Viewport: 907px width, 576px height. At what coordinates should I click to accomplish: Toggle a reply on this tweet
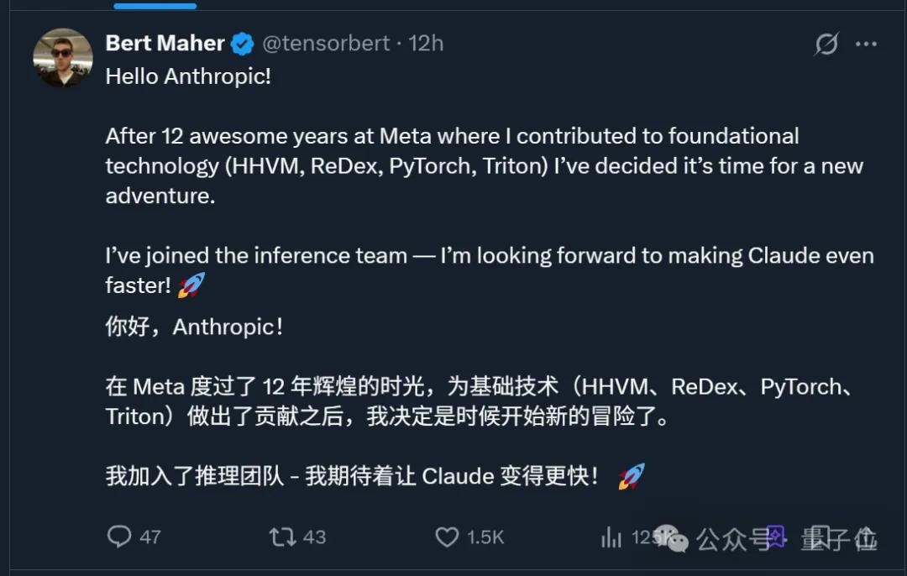coord(120,536)
